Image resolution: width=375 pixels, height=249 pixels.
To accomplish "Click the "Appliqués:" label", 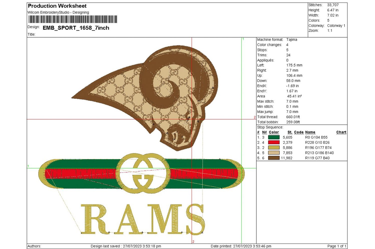I will point(266,60).
